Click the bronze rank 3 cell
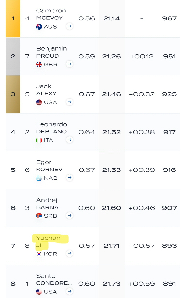This screenshot has height=298, width=181. coord(13,94)
